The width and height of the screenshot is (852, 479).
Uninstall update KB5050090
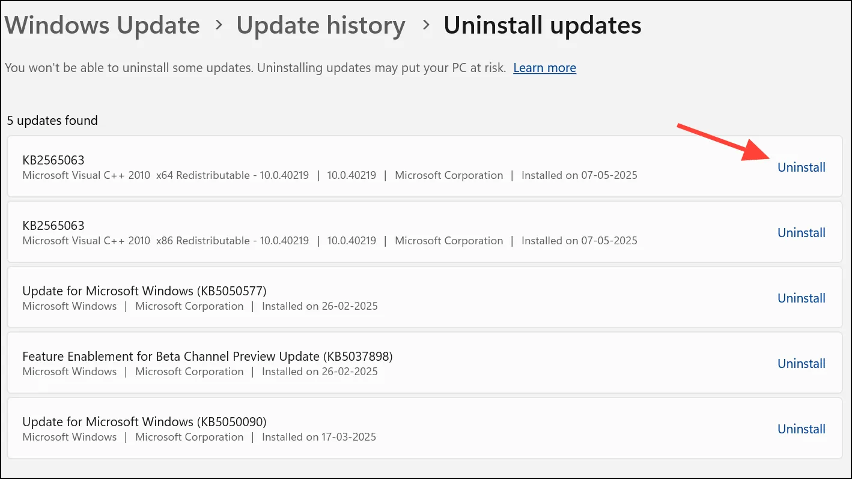[802, 429]
